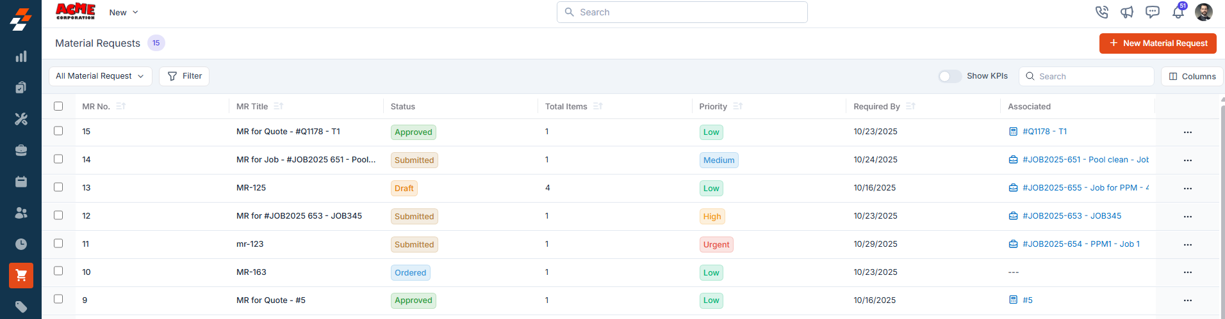Screen dimensions: 1225x319
Task: Click the table Search input field
Action: pyautogui.click(x=1087, y=76)
